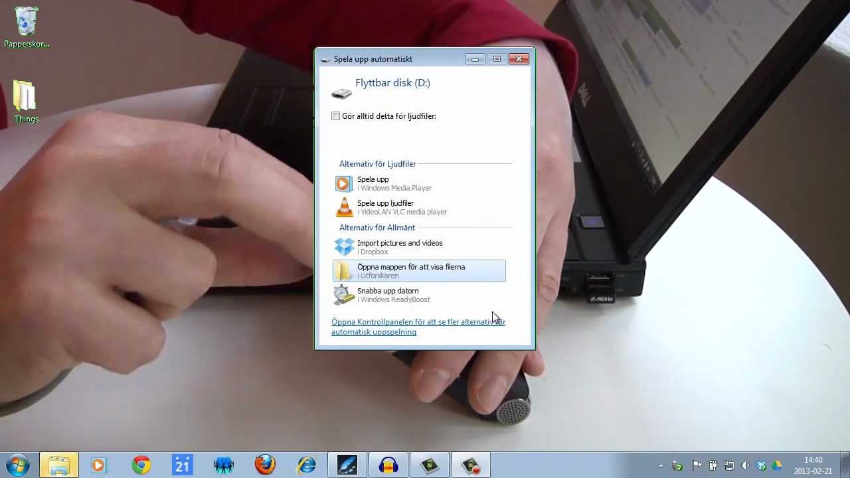Click the Show desktop button at taskbar end

click(x=845, y=465)
